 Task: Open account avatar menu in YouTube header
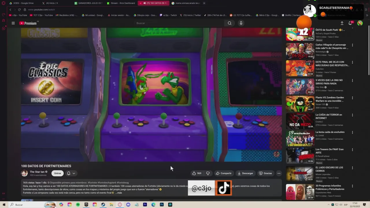pyautogui.click(x=360, y=23)
